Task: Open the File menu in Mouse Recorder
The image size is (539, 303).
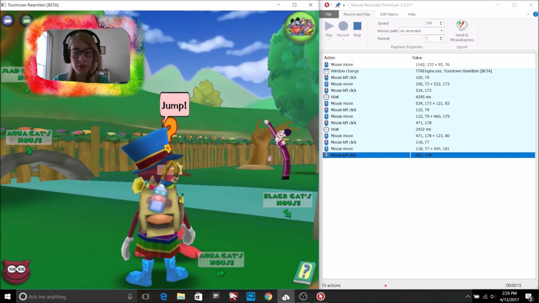Action: pos(328,14)
